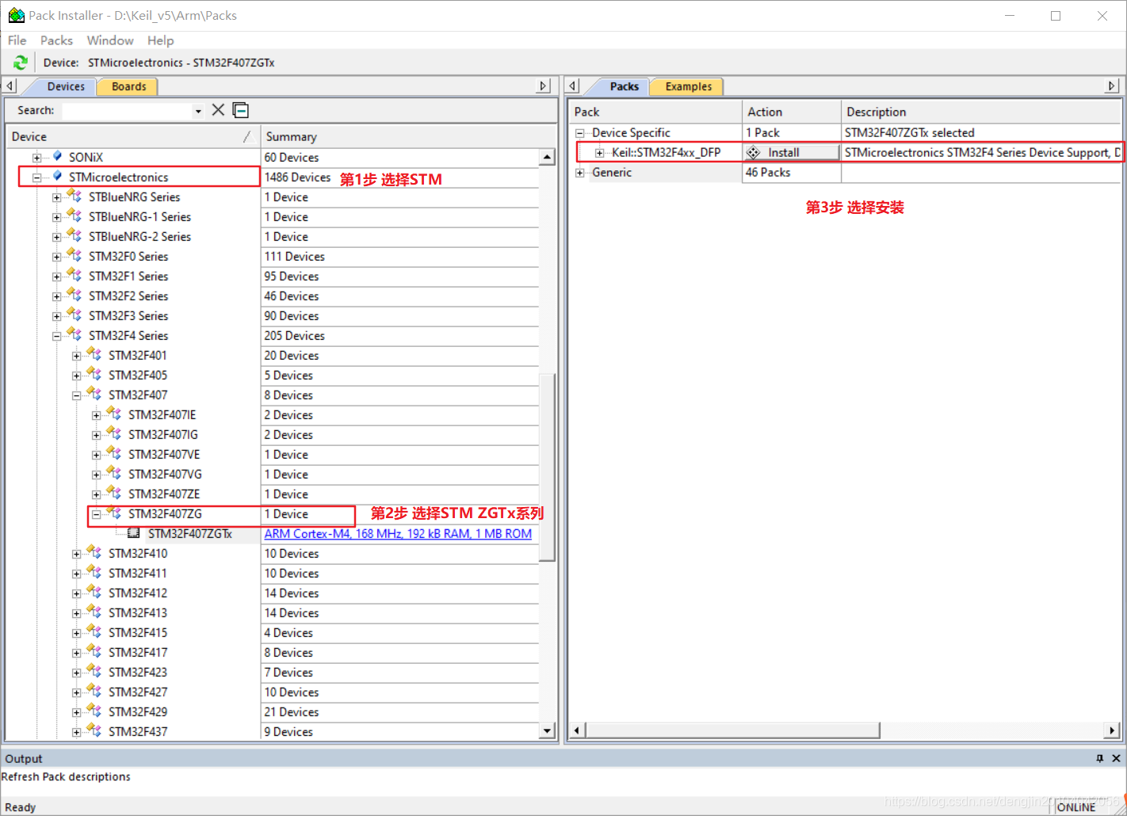1127x816 pixels.
Task: Collapse the STM32F407ZG node
Action: (x=96, y=514)
